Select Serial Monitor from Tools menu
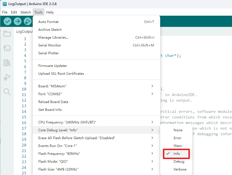 point(50,45)
